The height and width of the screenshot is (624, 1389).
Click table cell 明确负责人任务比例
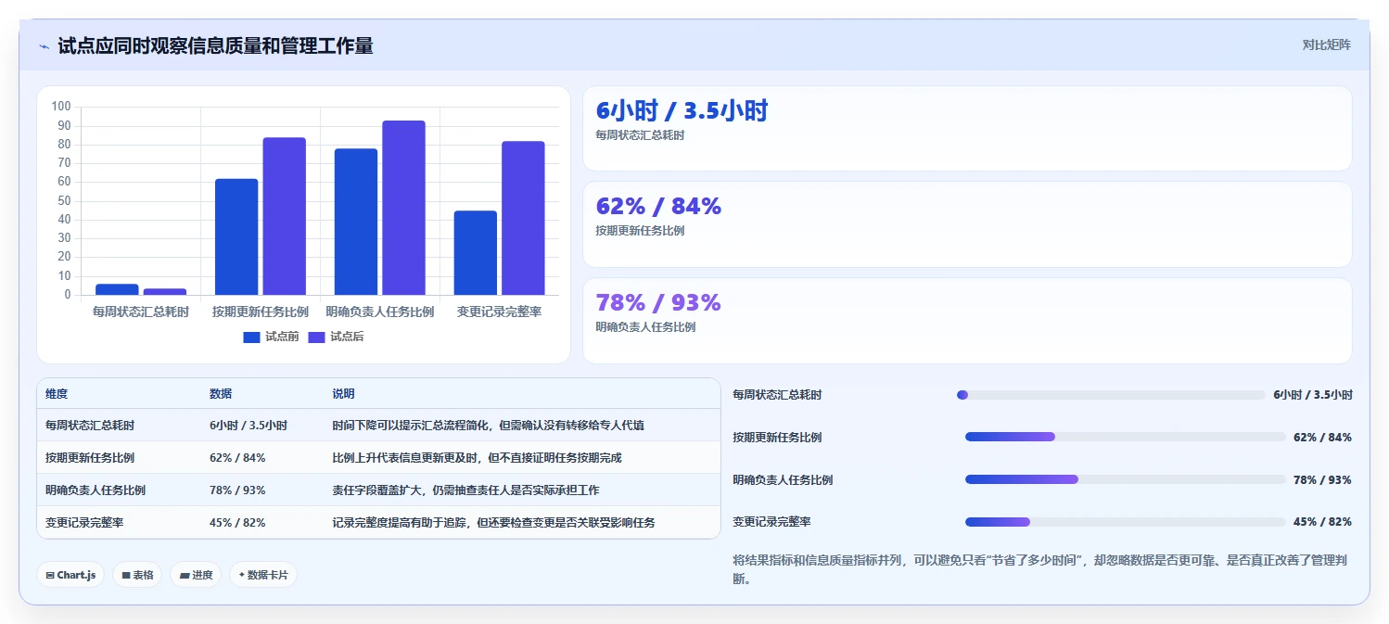tap(96, 490)
